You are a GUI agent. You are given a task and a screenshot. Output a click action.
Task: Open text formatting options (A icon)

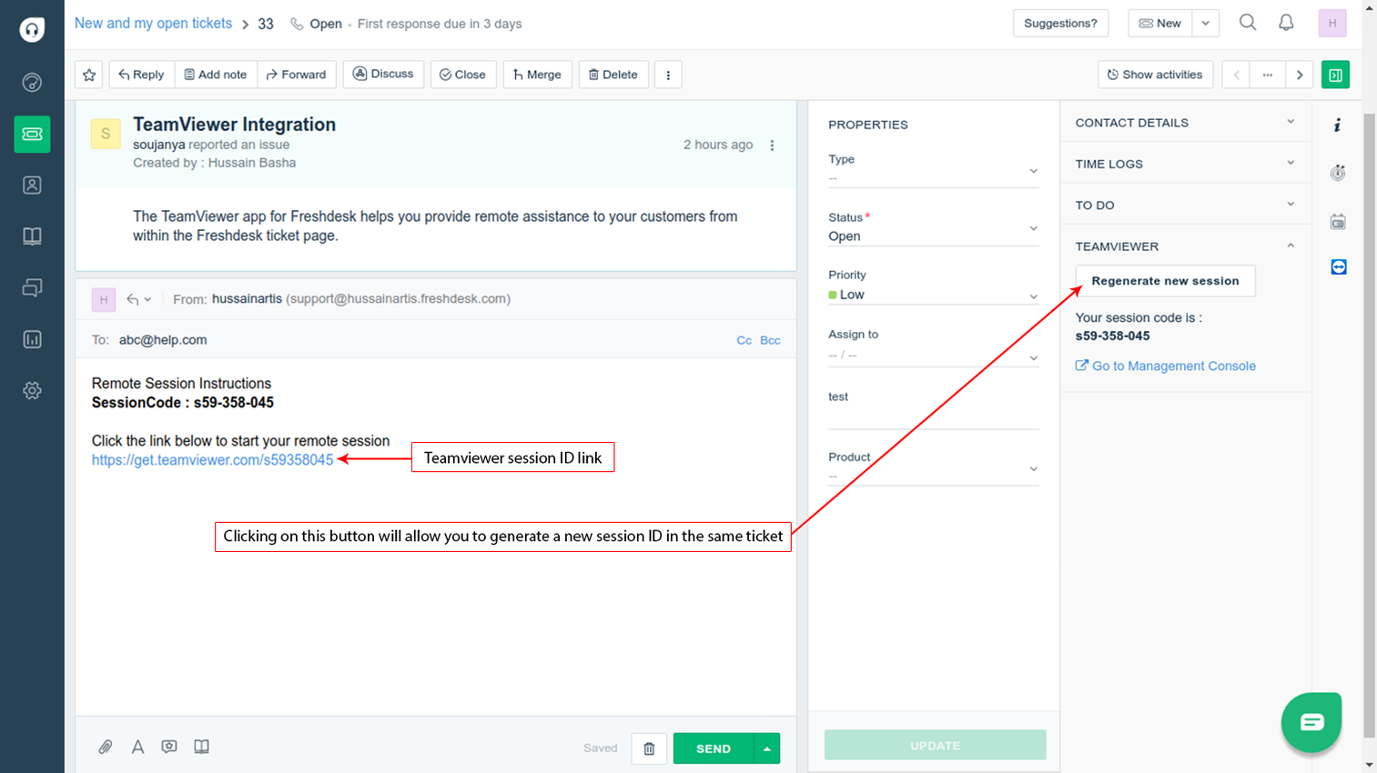[x=137, y=748]
